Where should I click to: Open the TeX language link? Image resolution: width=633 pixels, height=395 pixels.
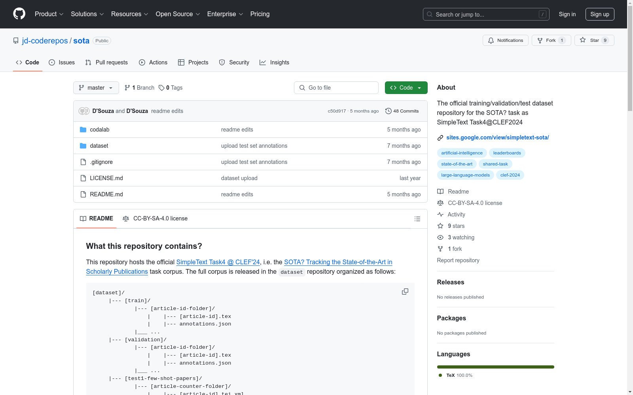pos(456,375)
